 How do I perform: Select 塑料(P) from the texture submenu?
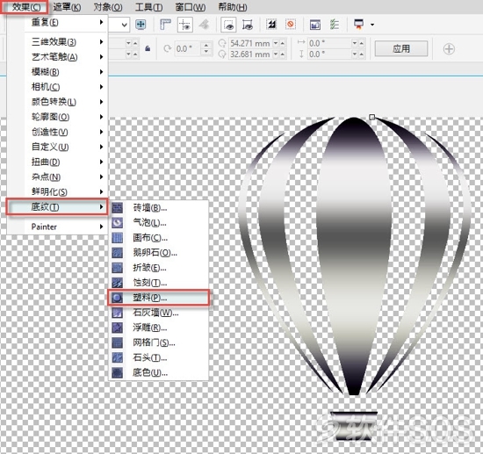coord(158,298)
